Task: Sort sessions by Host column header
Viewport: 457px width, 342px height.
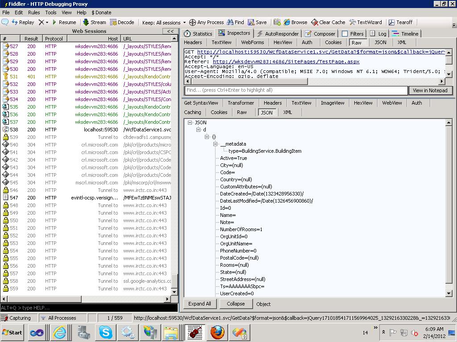Action: [93, 39]
